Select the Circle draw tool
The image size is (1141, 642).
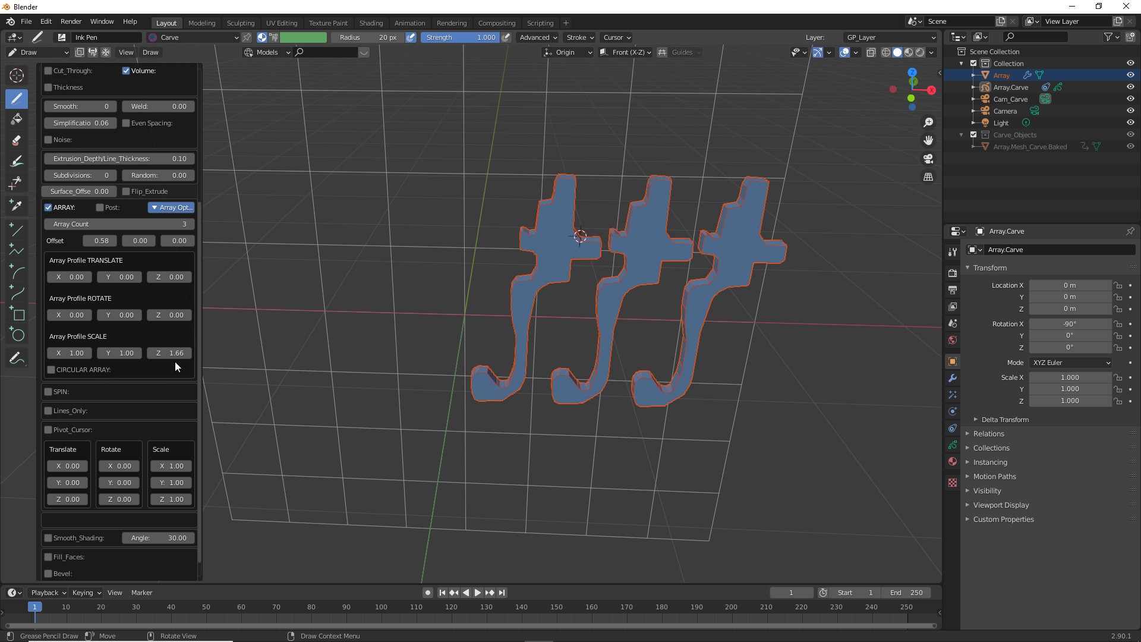click(17, 335)
